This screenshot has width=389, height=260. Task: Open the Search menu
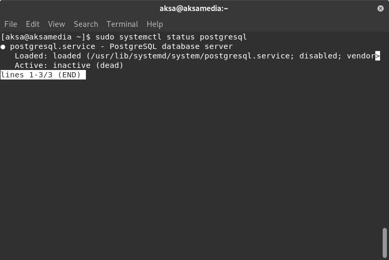86,24
